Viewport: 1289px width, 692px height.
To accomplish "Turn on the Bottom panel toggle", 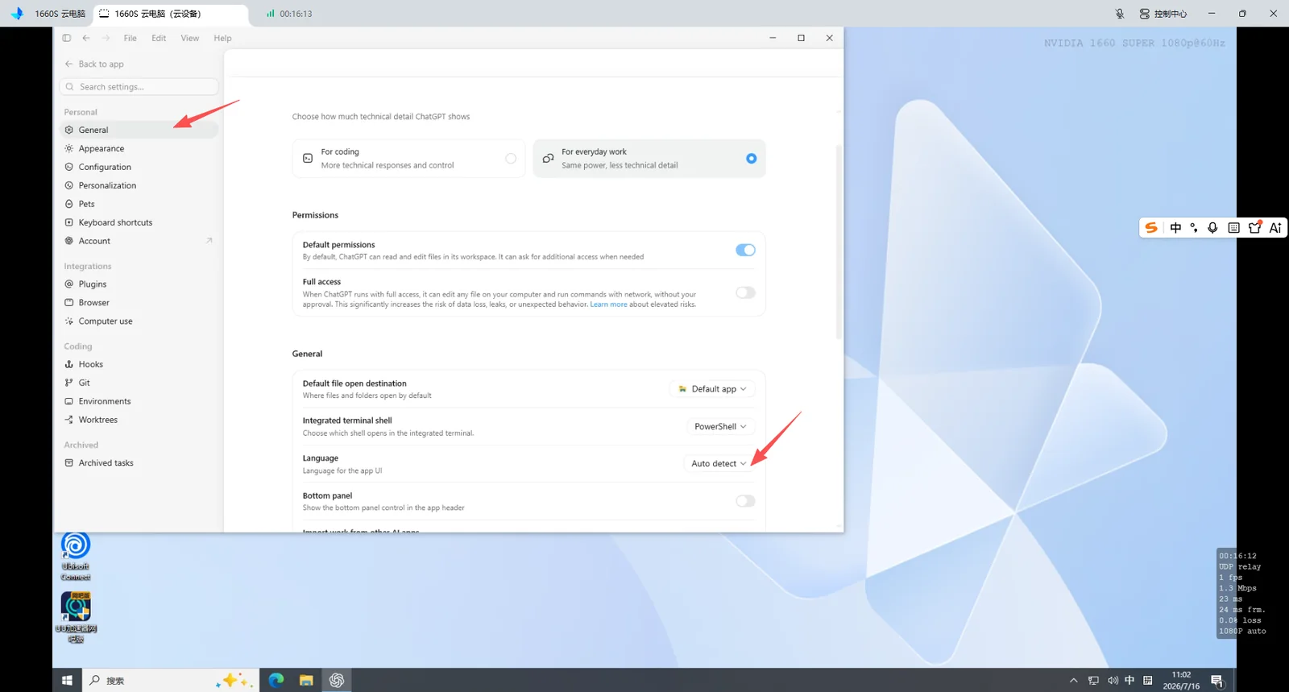I will point(745,501).
